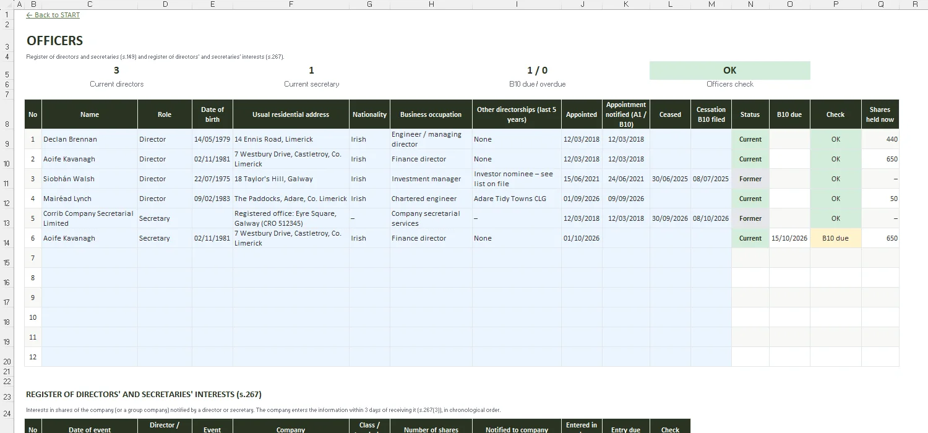Select the OK officers check cell
Image resolution: width=928 pixels, height=433 pixels.
pyautogui.click(x=729, y=71)
